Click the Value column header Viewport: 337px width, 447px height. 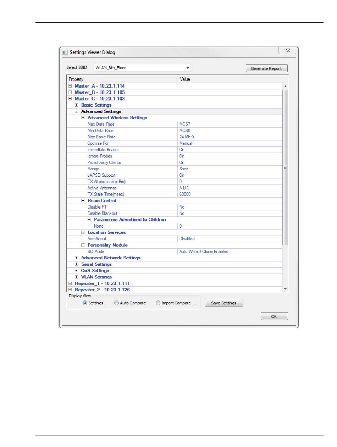(x=233, y=79)
